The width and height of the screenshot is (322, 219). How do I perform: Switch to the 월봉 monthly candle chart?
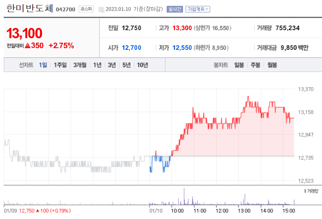272,65
